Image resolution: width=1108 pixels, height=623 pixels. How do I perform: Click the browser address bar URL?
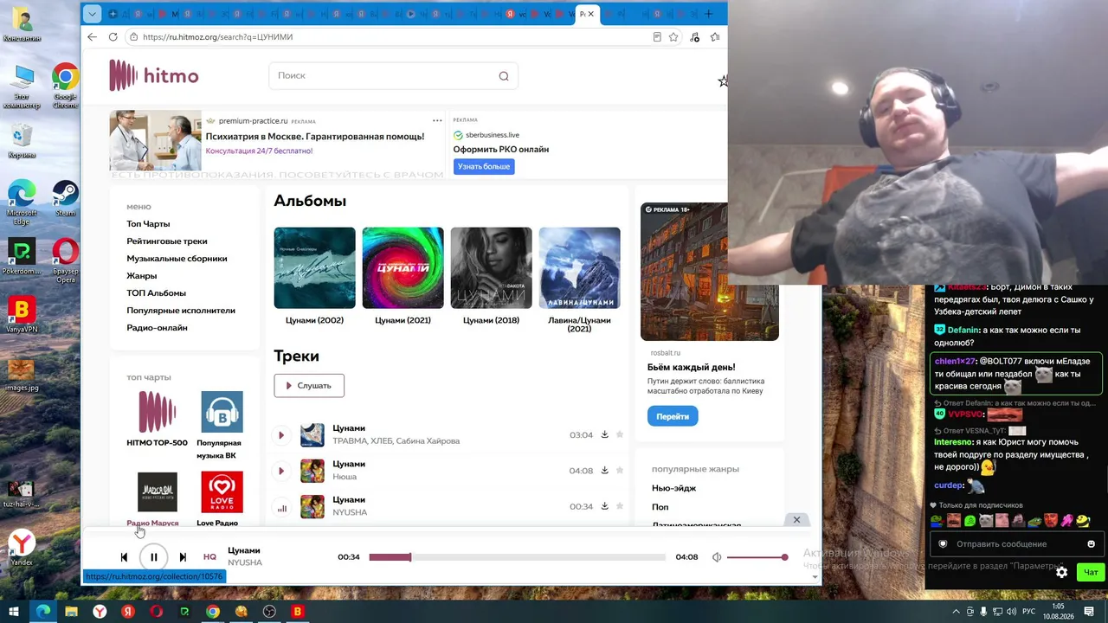coord(217,37)
